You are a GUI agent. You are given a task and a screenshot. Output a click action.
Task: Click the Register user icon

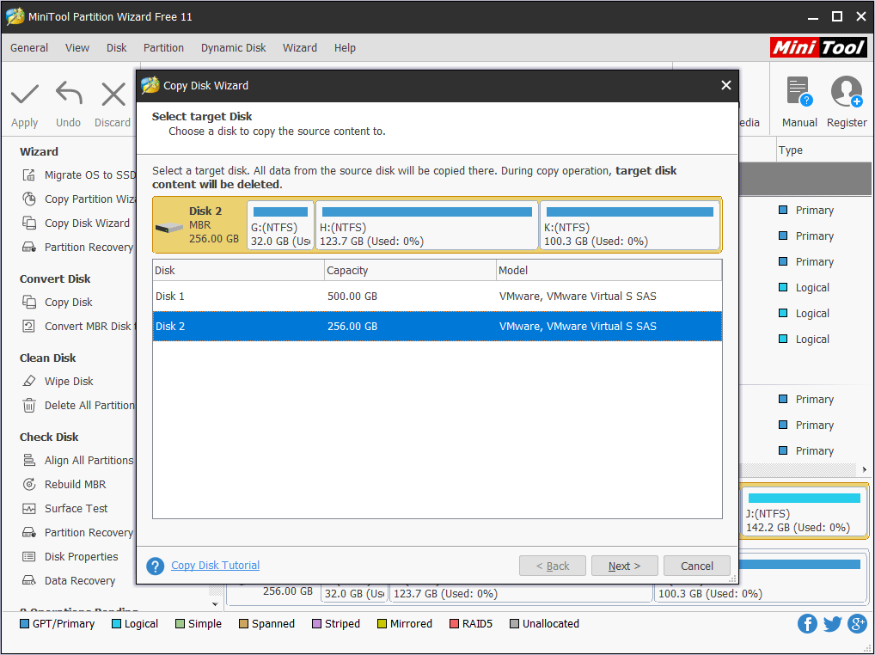coord(847,92)
